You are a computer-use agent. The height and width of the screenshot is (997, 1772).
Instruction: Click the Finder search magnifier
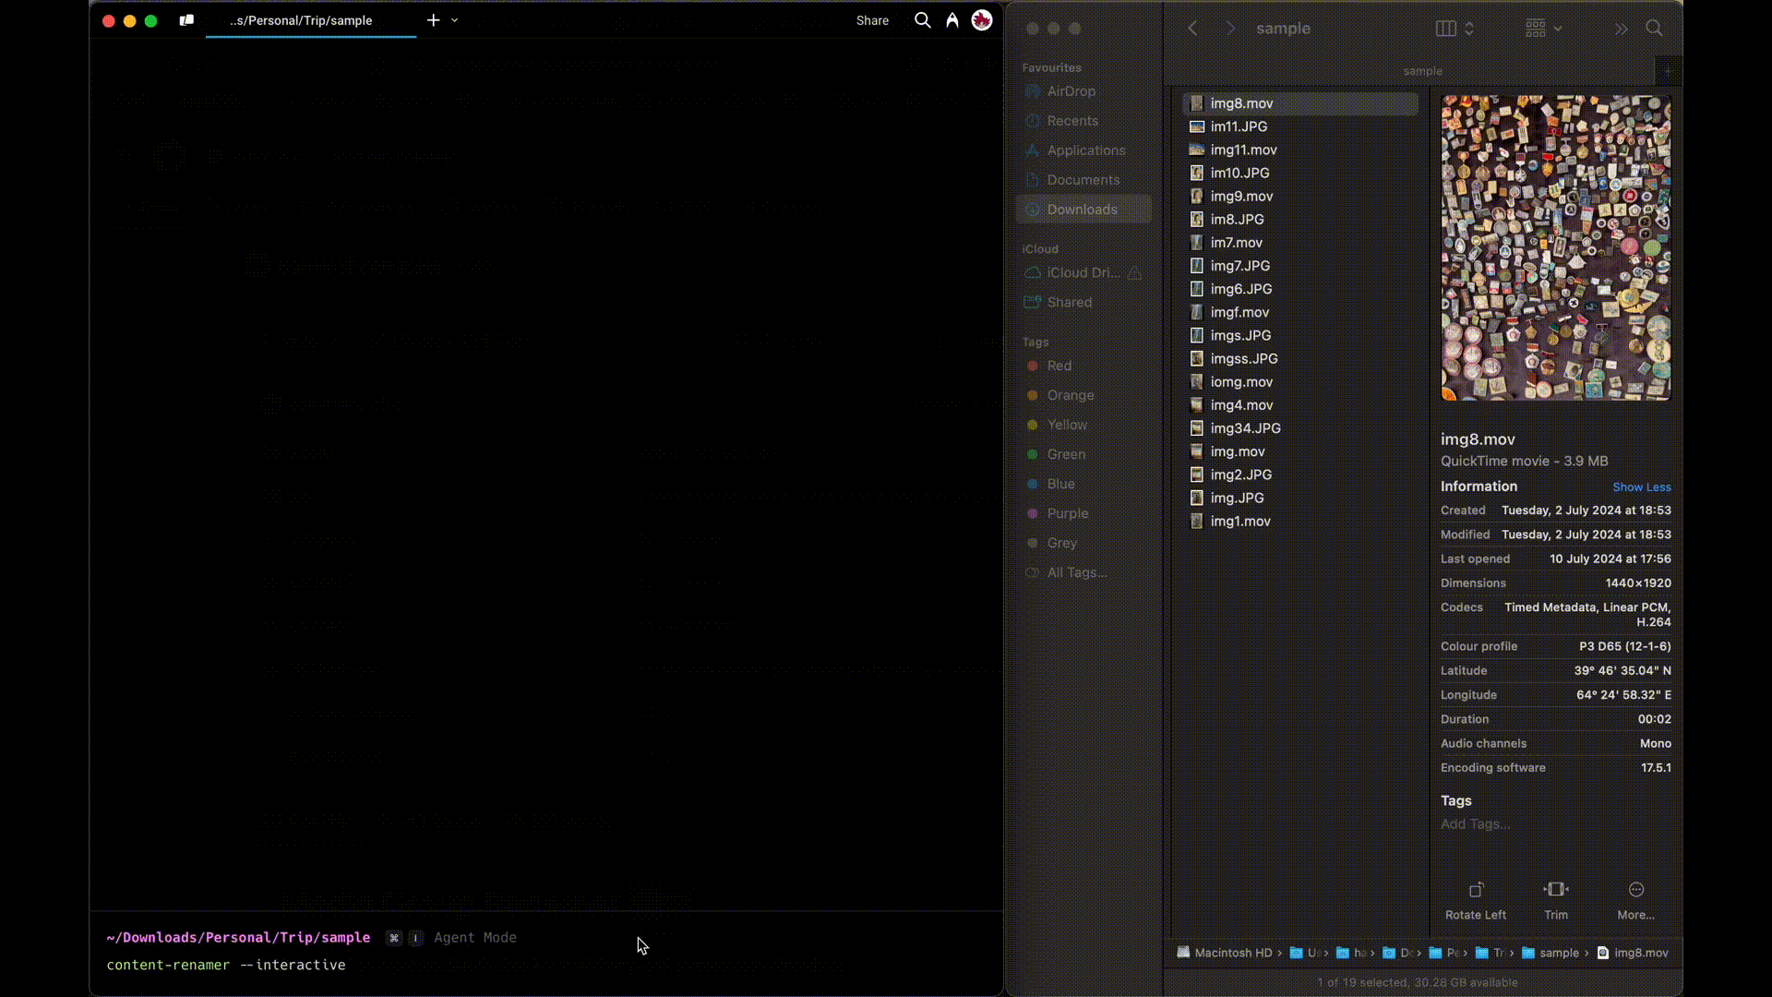pos(1654,29)
